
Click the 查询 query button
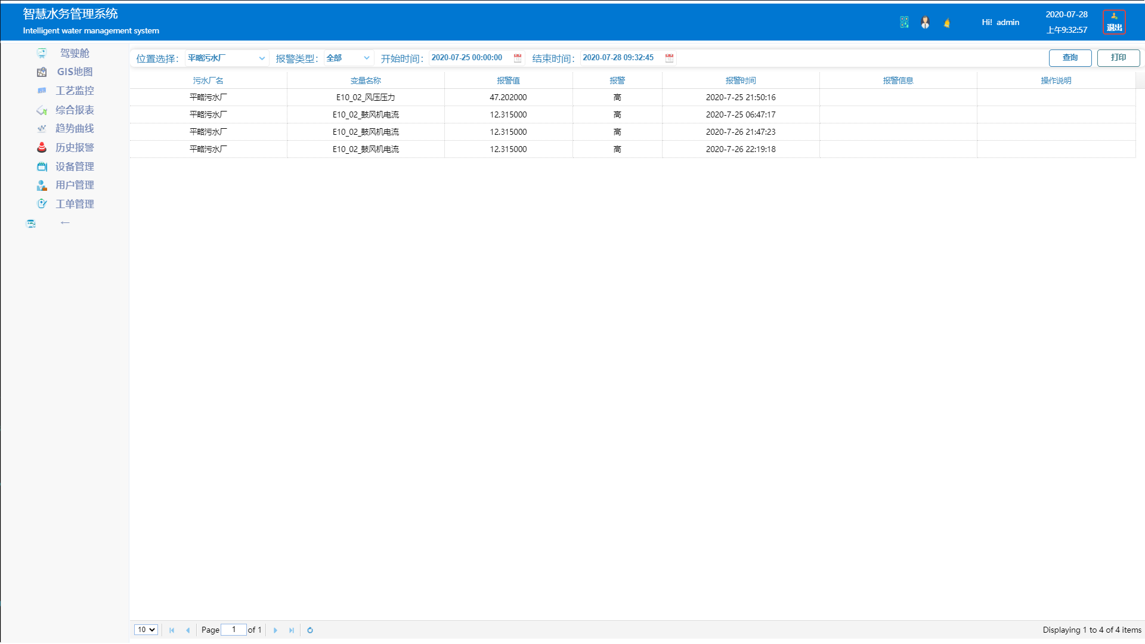[1070, 58]
